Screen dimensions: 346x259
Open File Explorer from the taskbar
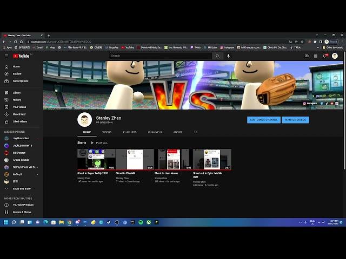click(x=61, y=222)
